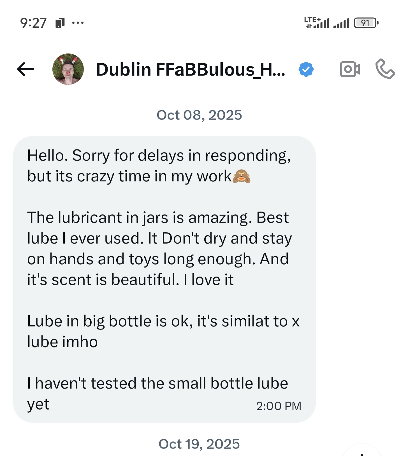Start a video call with Dublin
The height and width of the screenshot is (460, 401).
(x=350, y=69)
